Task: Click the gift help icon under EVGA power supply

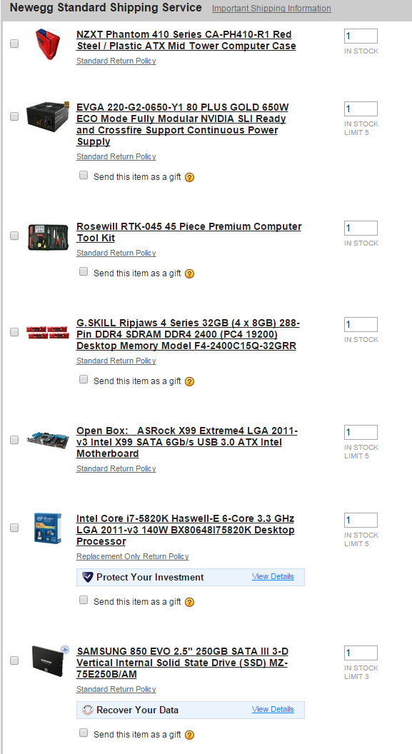Action: click(189, 178)
